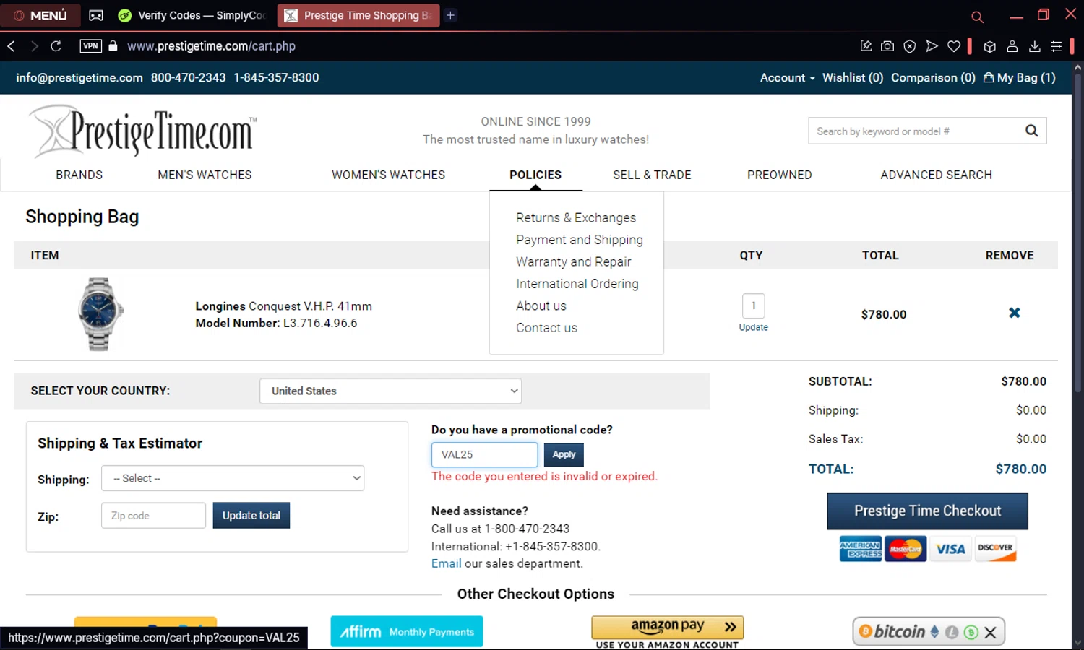Click the padlock site security icon

point(113,46)
